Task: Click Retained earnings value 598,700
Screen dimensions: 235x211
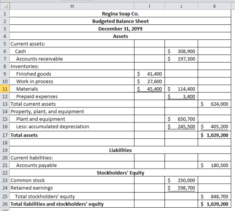Action: click(x=181, y=188)
